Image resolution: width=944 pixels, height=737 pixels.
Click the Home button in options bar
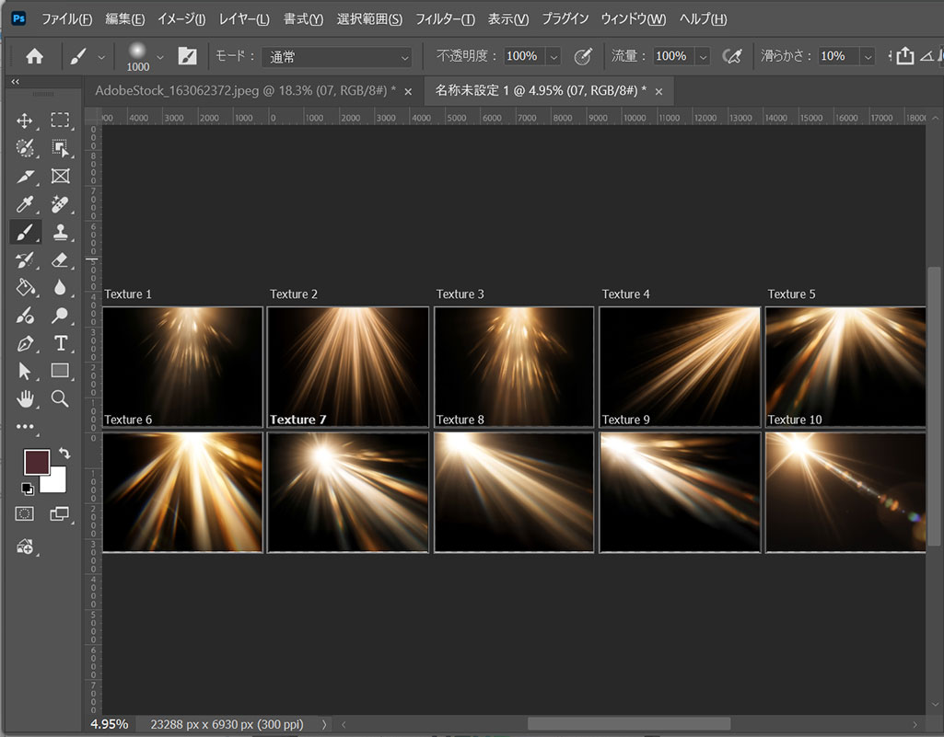point(35,56)
